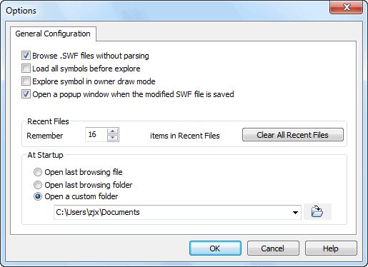Viewport: 368px width, 267px height.
Task: Click the browse folder icon button
Action: click(317, 211)
